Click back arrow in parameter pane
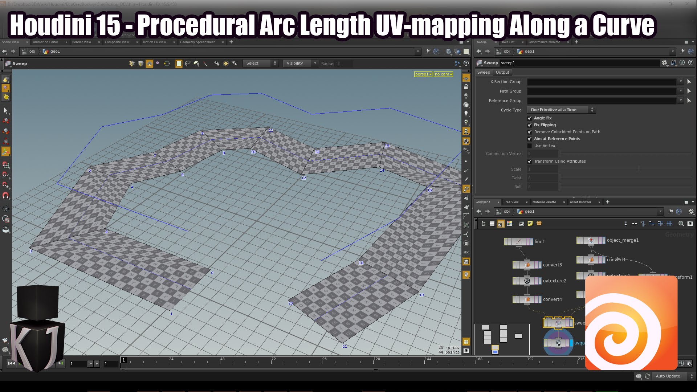 tap(479, 52)
